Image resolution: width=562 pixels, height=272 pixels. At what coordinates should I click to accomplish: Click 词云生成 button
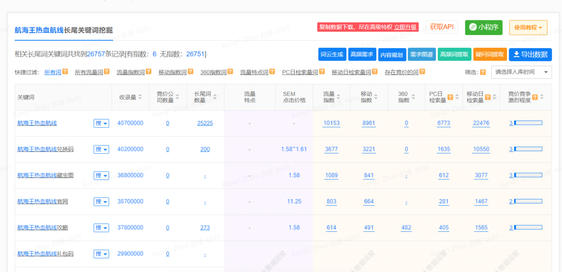click(332, 55)
